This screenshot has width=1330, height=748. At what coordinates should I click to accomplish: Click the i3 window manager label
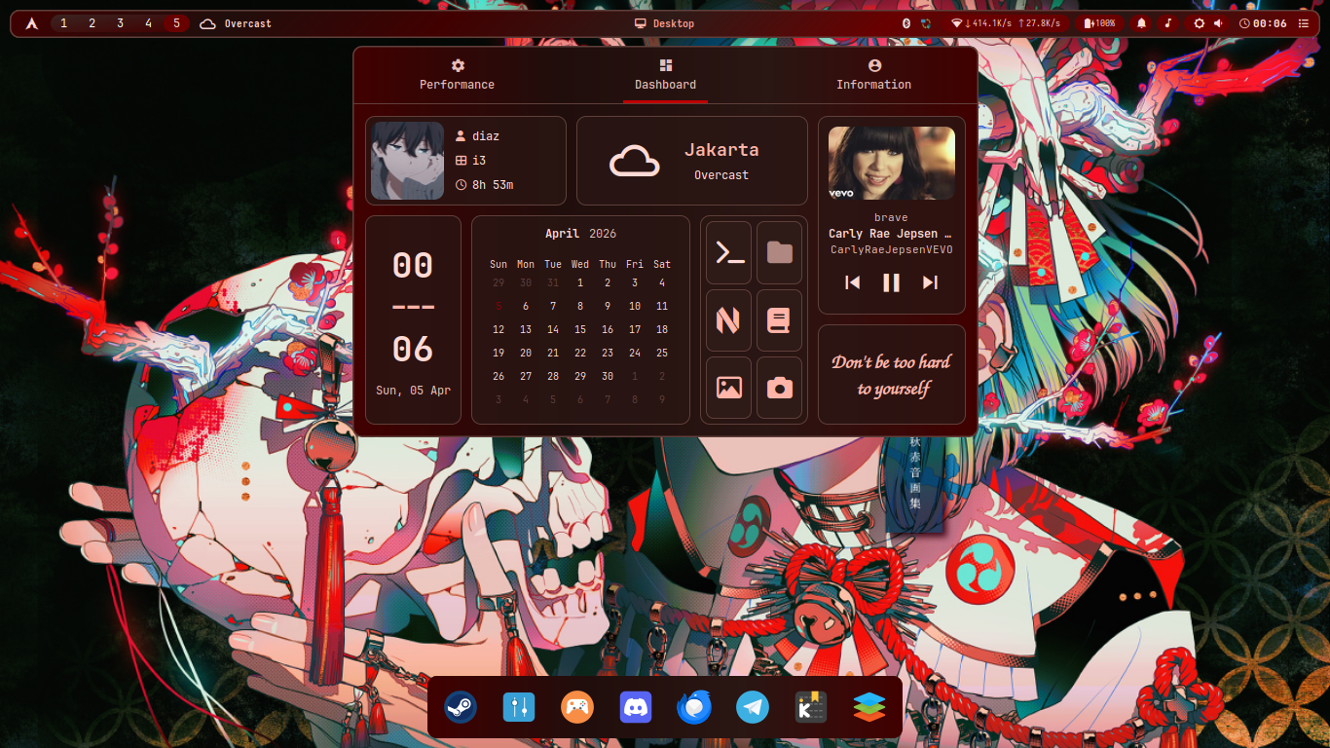click(479, 161)
